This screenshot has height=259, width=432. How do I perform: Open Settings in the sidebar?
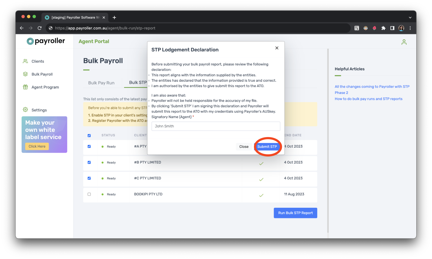click(39, 110)
